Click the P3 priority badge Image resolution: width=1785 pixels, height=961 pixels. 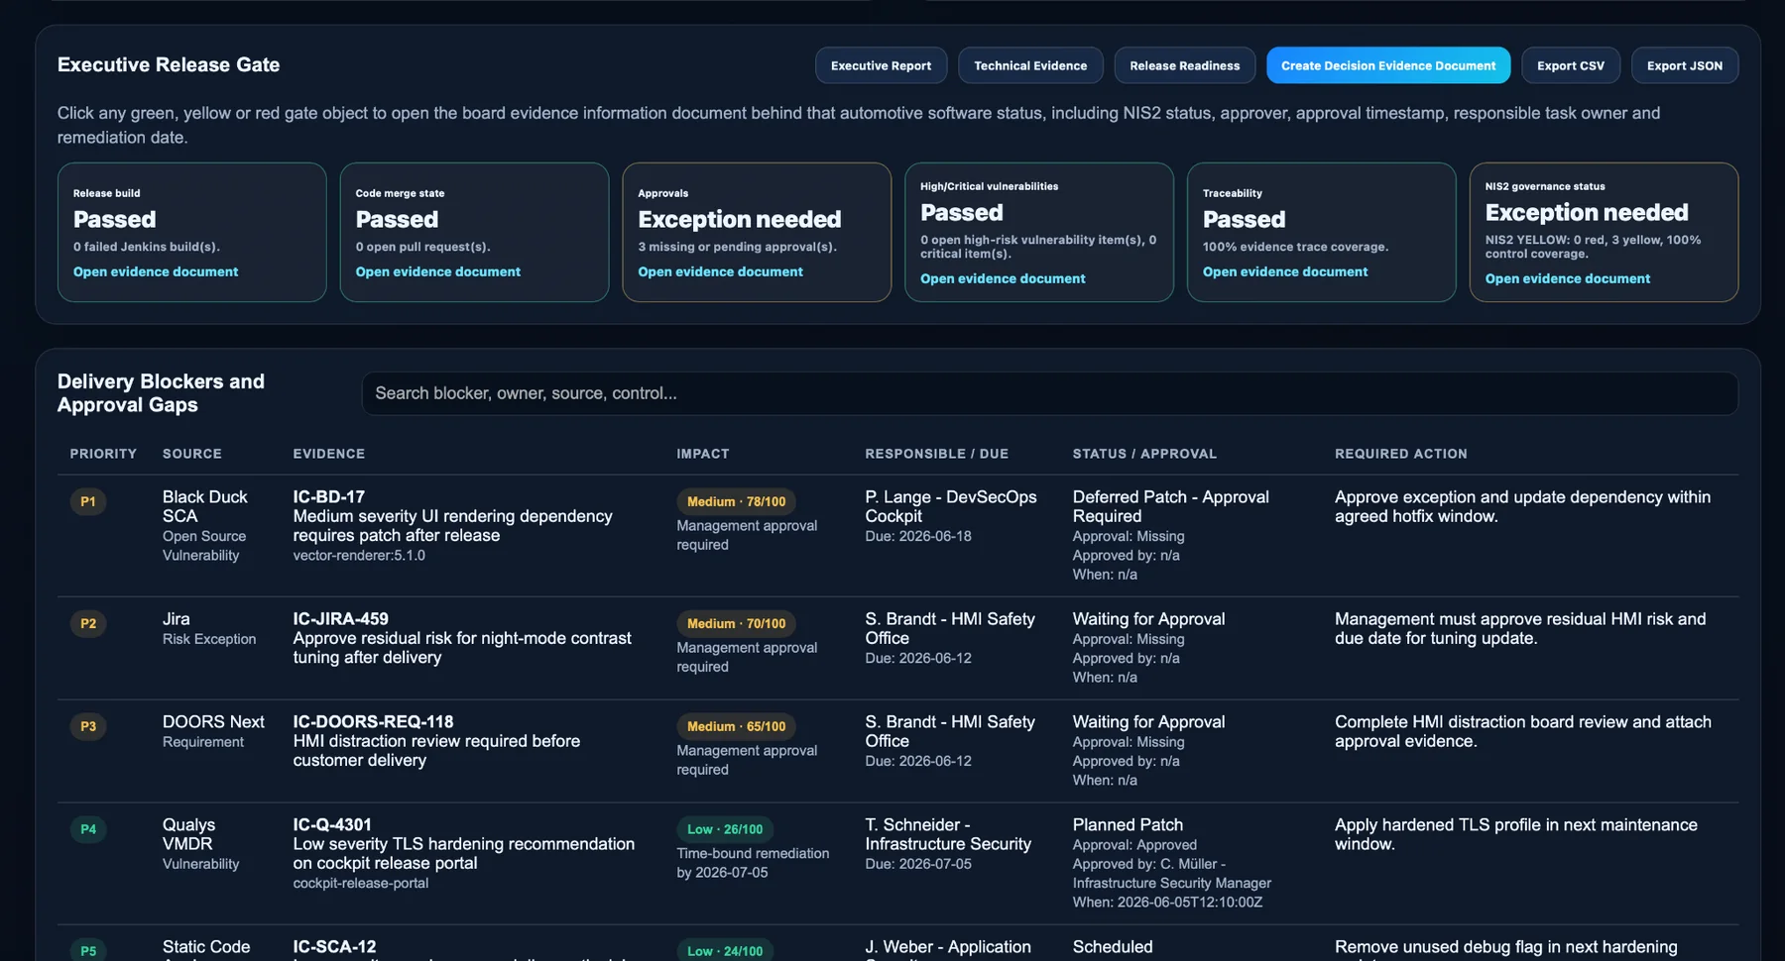[88, 727]
